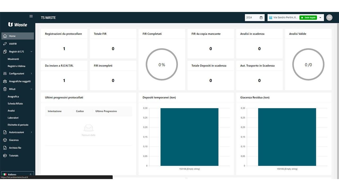339x191 pixels.
Task: Open the Italiano language selector
Action: pos(17,174)
